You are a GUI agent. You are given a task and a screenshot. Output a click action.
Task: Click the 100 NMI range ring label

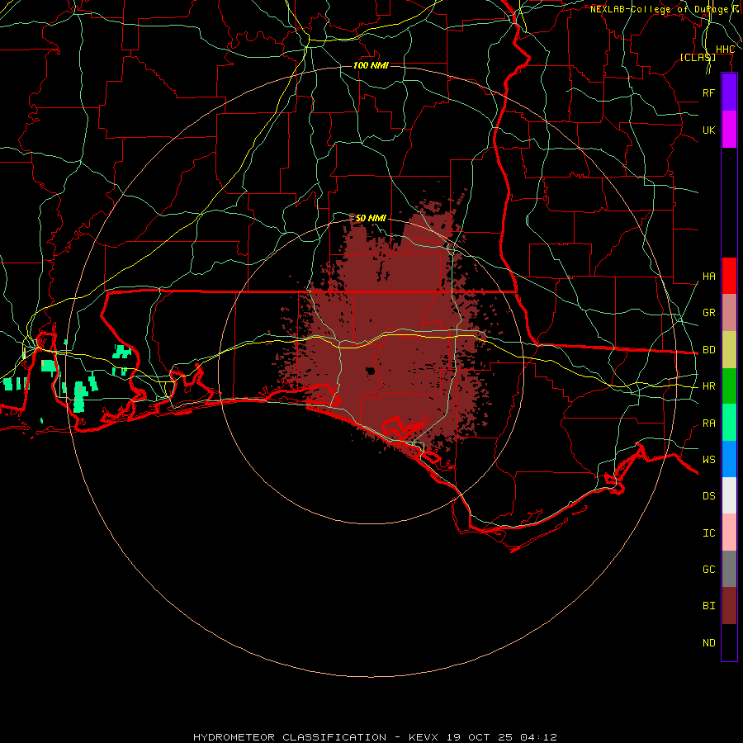tap(371, 65)
